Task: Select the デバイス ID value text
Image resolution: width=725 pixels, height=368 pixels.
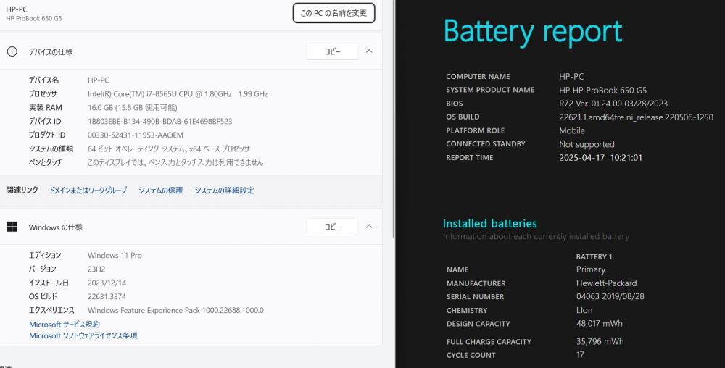Action: point(160,122)
